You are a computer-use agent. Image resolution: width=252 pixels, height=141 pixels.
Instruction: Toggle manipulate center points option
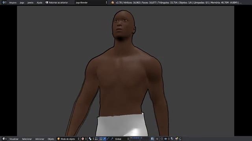click(96, 139)
